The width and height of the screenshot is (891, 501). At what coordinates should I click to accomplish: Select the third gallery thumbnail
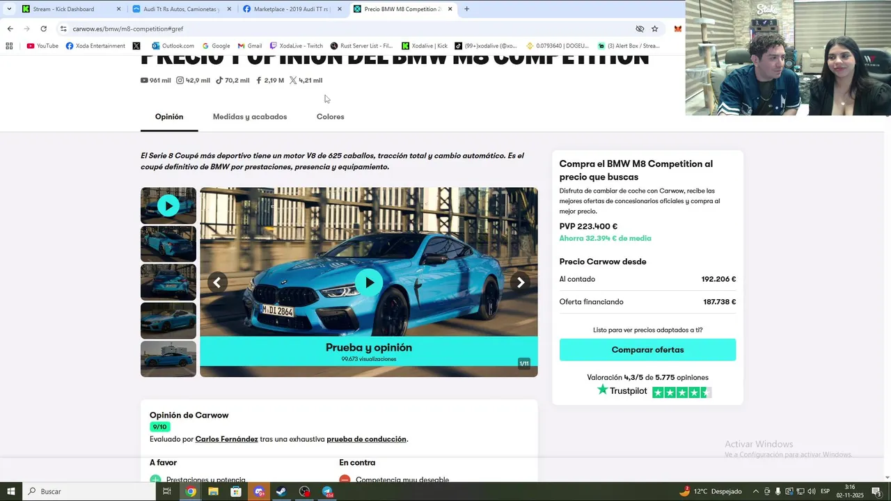168,282
